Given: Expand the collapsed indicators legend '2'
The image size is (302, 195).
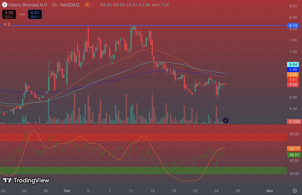Looking at the screenshot, I should (x=7, y=24).
